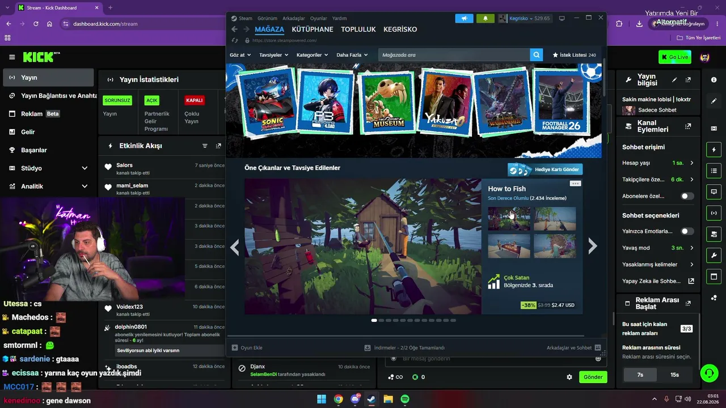
Task: Open the Görünüm menu in Steam
Action: [267, 18]
